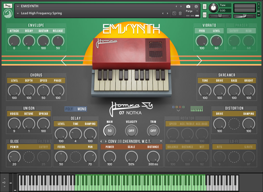Click the PHASER section header
The image size is (263, 192).
click(x=241, y=25)
